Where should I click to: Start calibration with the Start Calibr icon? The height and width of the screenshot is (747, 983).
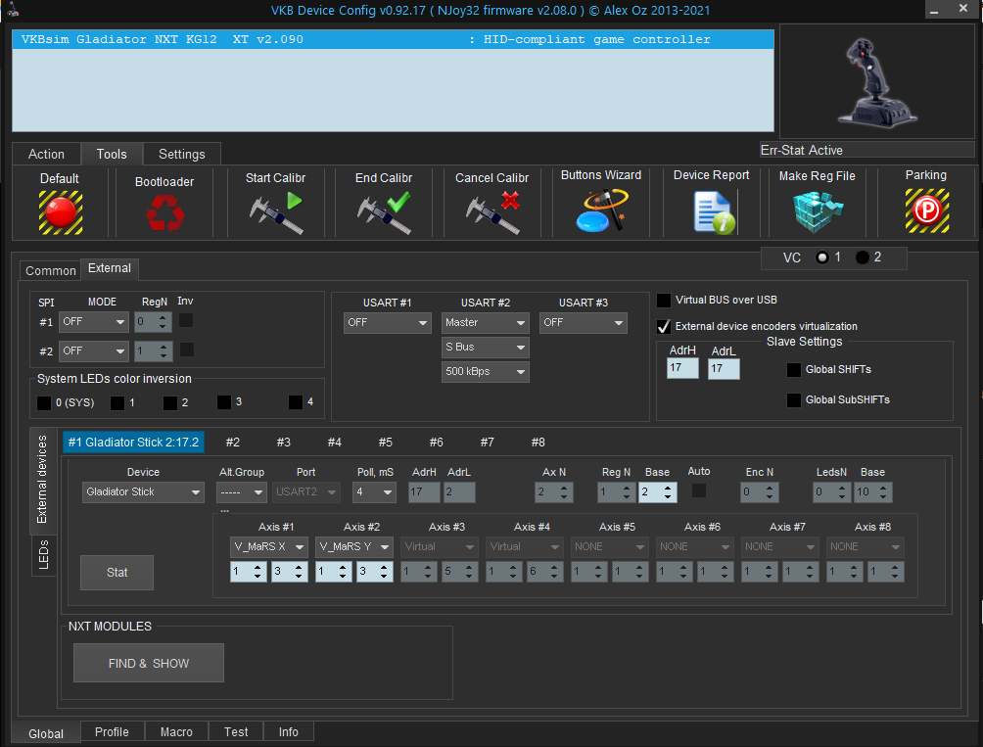click(x=276, y=213)
